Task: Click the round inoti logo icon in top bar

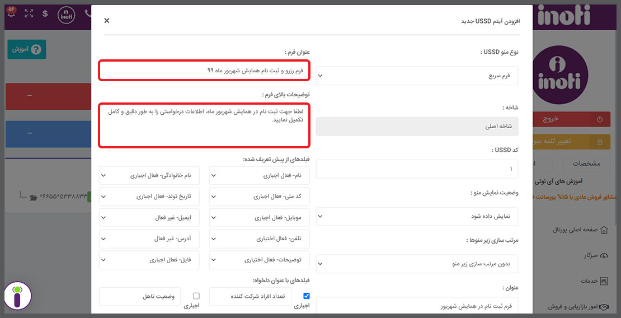Action: pyautogui.click(x=66, y=14)
